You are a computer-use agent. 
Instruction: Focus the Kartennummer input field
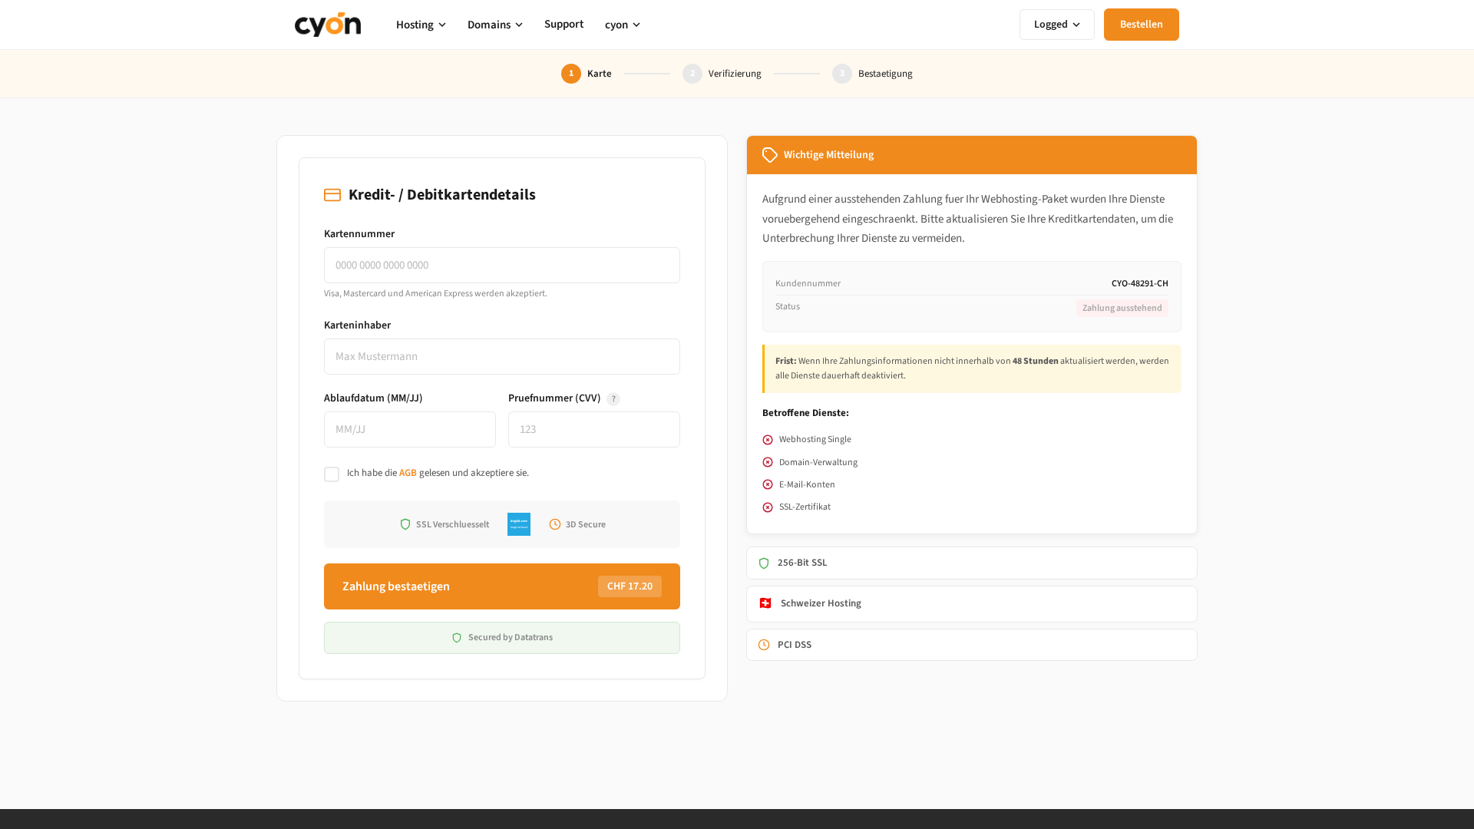(x=502, y=265)
